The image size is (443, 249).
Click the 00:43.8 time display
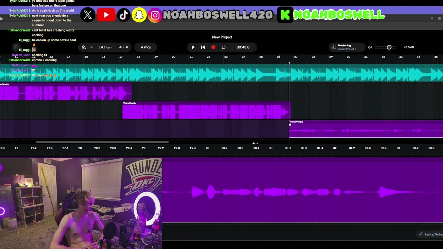pos(243,47)
